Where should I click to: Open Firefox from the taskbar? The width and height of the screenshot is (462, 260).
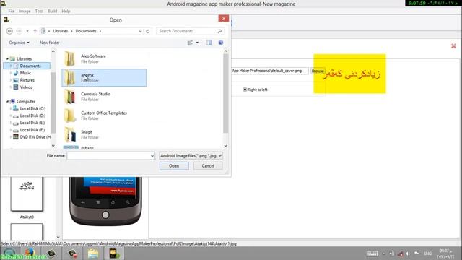30,253
